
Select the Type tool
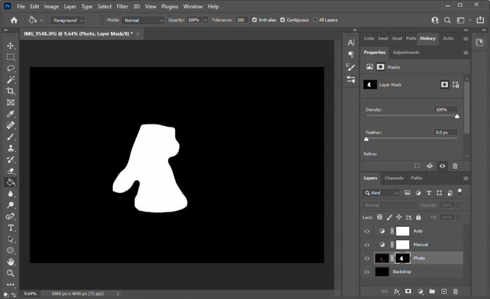coord(11,228)
